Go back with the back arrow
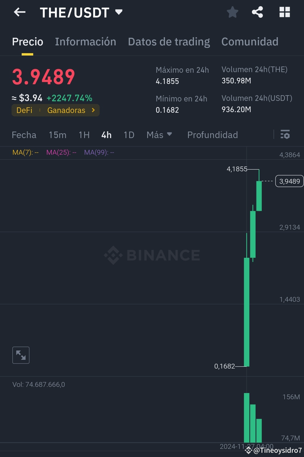Viewport: 304px width, 457px height. click(19, 12)
